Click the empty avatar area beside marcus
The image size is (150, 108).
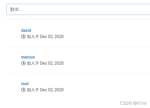click(x=13, y=60)
